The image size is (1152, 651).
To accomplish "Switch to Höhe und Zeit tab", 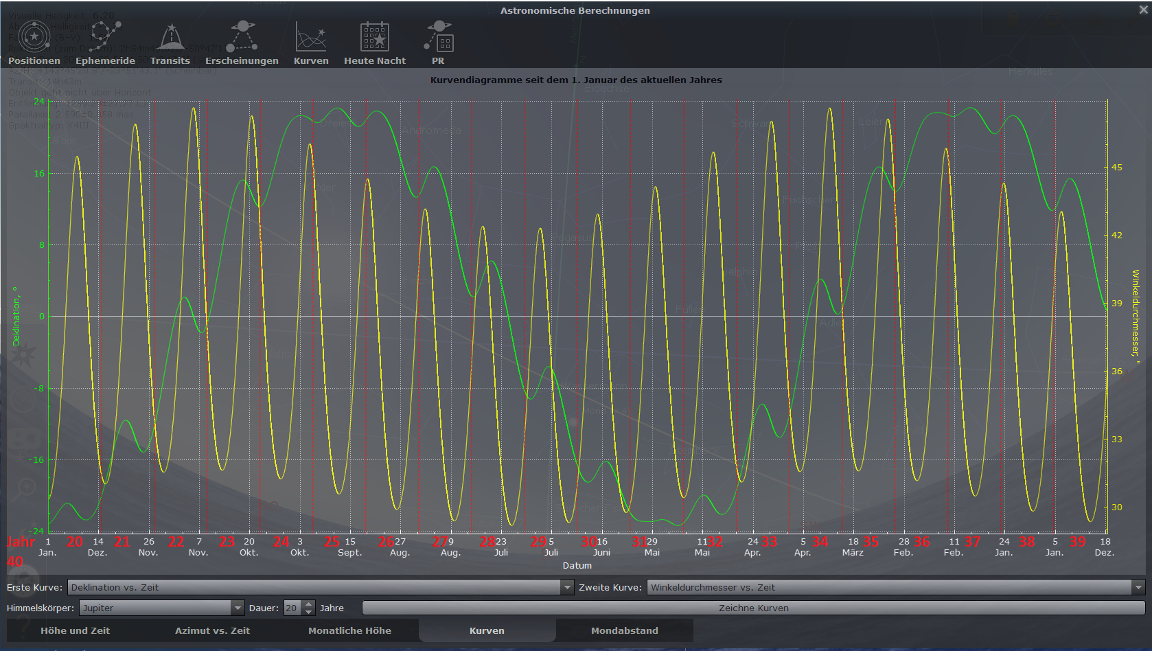I will [76, 630].
